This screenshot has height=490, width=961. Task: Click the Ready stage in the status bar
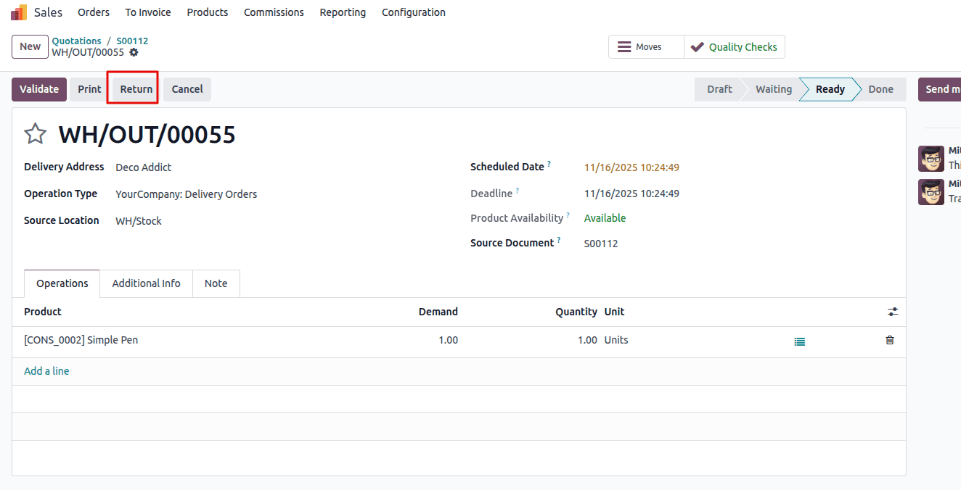[x=829, y=88]
